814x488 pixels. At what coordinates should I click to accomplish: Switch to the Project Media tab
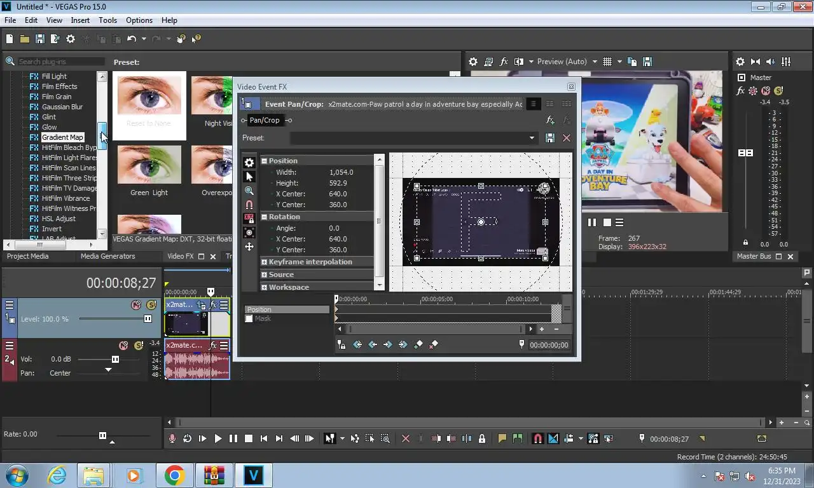[x=27, y=256]
